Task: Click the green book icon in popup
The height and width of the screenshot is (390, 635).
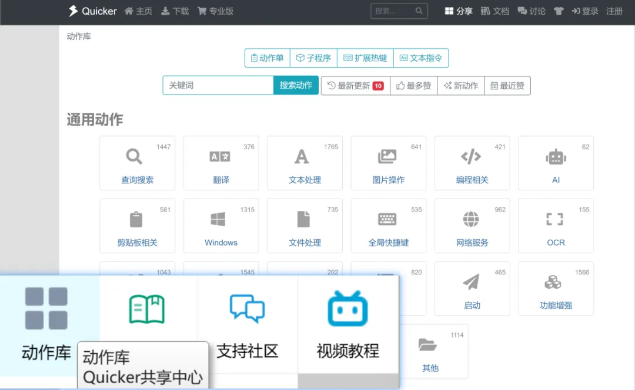Action: [x=146, y=309]
